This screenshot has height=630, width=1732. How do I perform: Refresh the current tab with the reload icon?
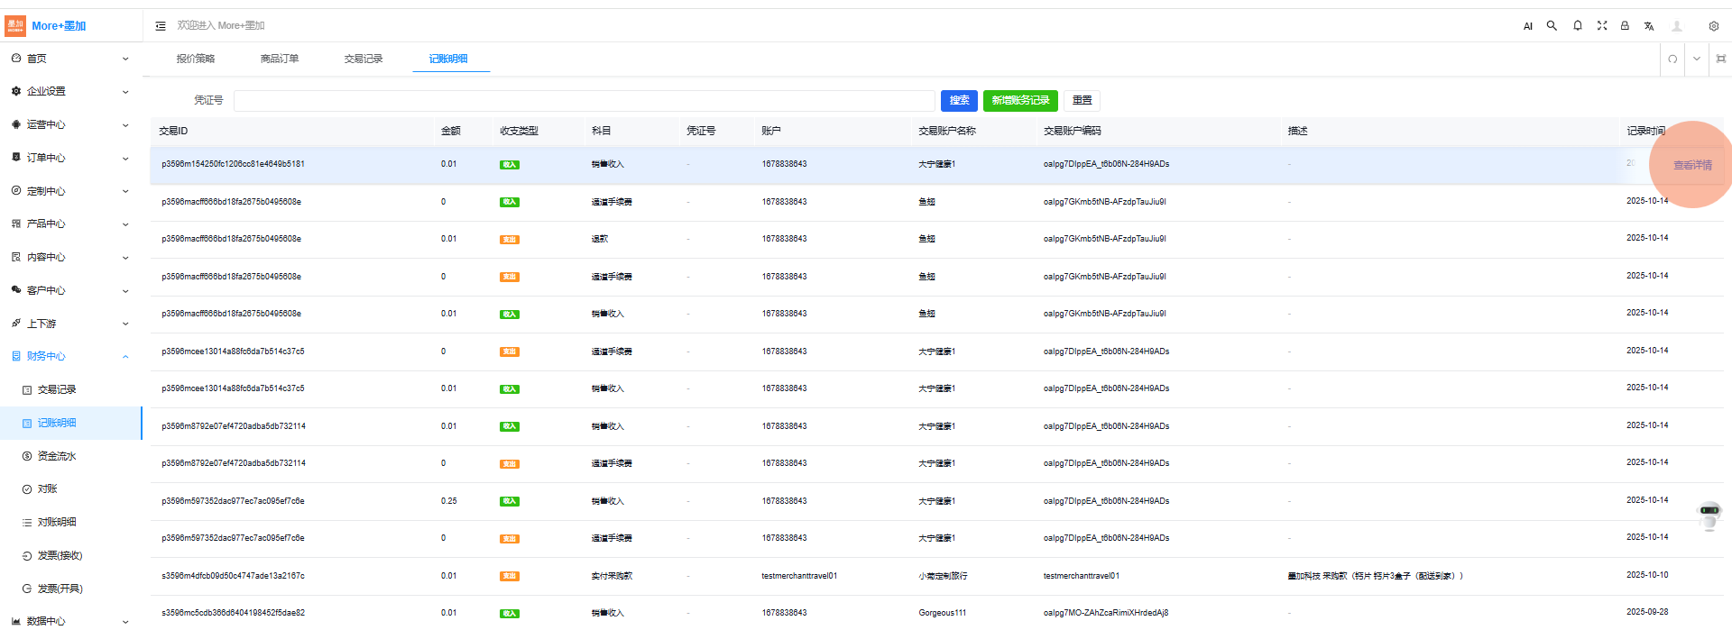(1672, 59)
